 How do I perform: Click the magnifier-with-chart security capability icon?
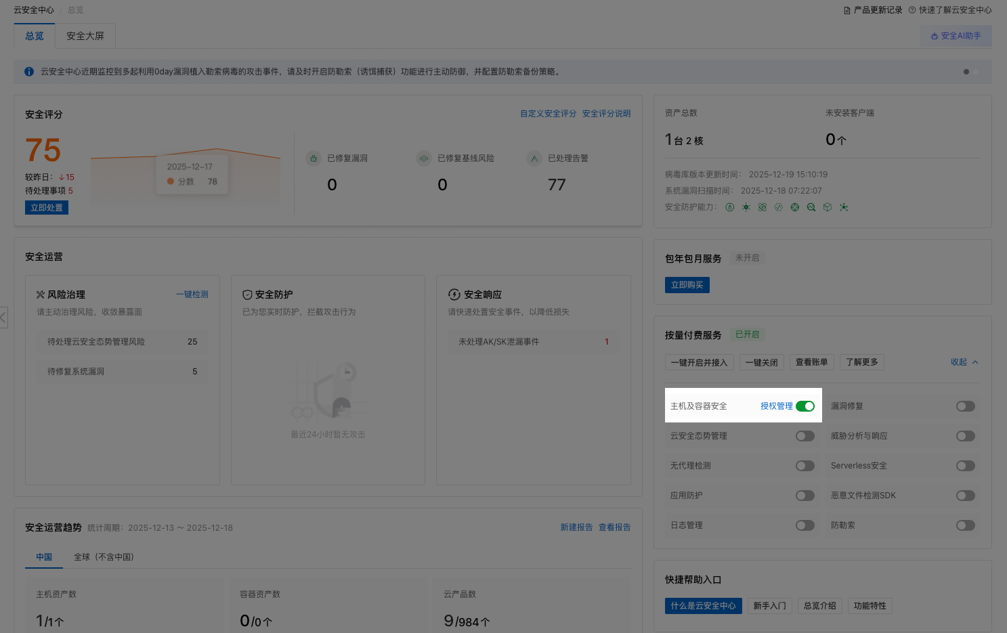click(811, 207)
